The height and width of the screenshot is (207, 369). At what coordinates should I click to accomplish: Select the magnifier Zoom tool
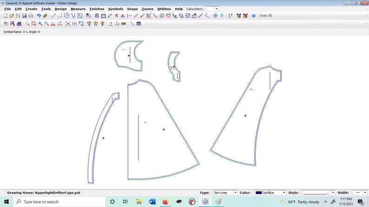(27, 24)
